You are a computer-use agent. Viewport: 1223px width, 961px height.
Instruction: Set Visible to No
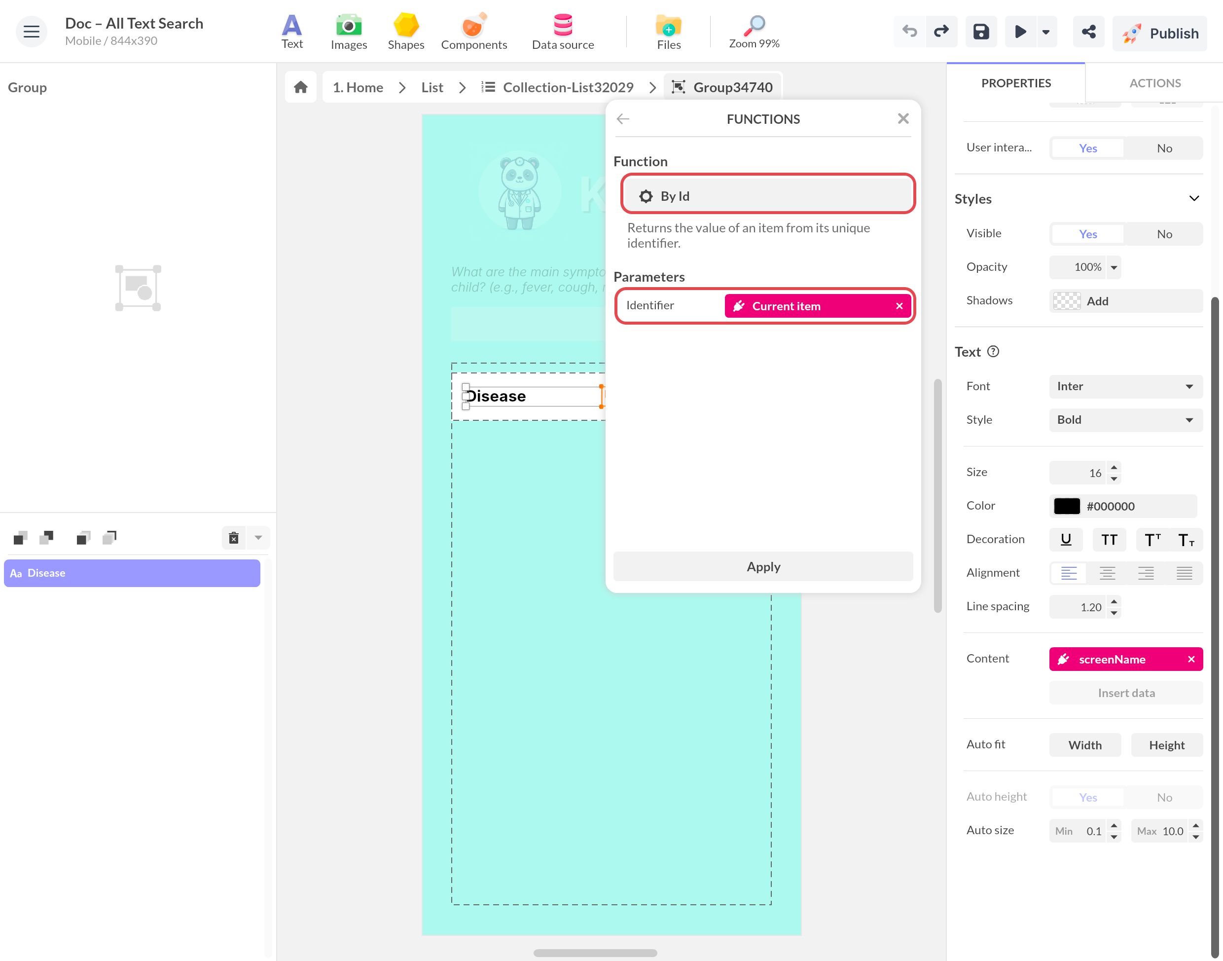(x=1164, y=234)
